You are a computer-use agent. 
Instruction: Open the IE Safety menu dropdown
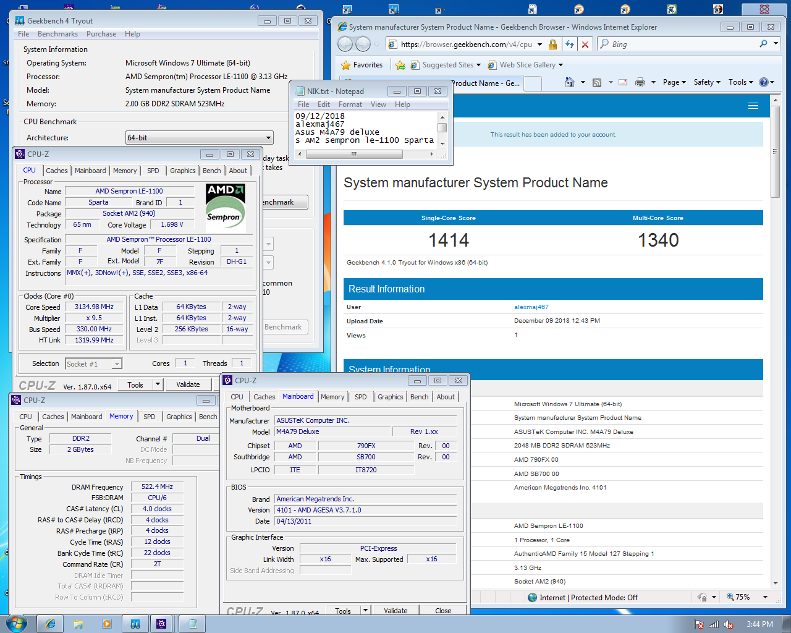click(707, 82)
